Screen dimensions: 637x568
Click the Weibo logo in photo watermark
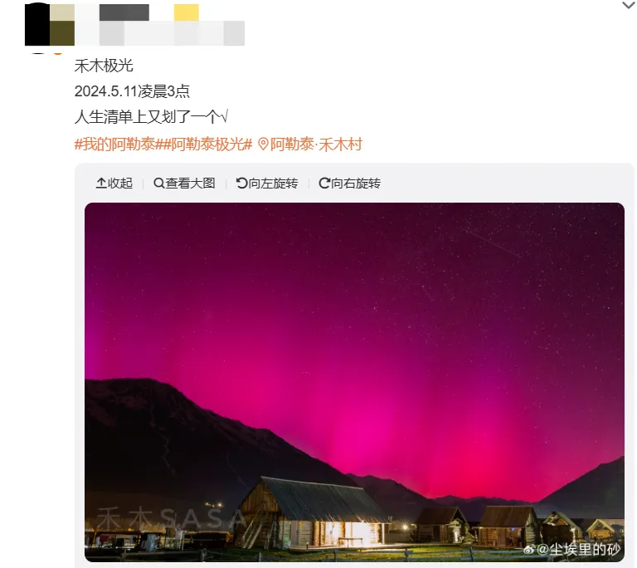pyautogui.click(x=529, y=550)
